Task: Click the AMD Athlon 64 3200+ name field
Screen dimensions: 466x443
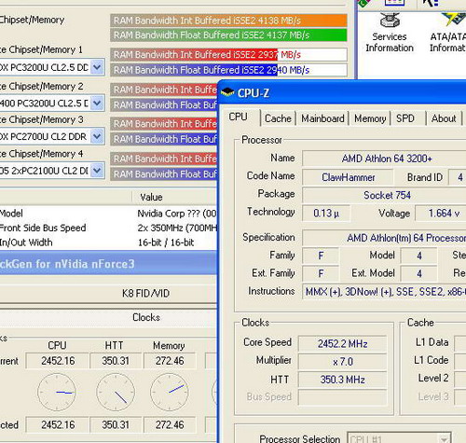Action: 384,159
